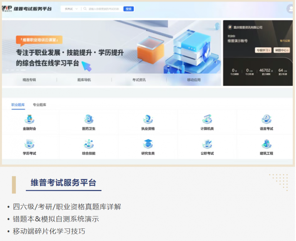Open the 考试资讯 navigation item
296x241 pixels.
pos(139,80)
